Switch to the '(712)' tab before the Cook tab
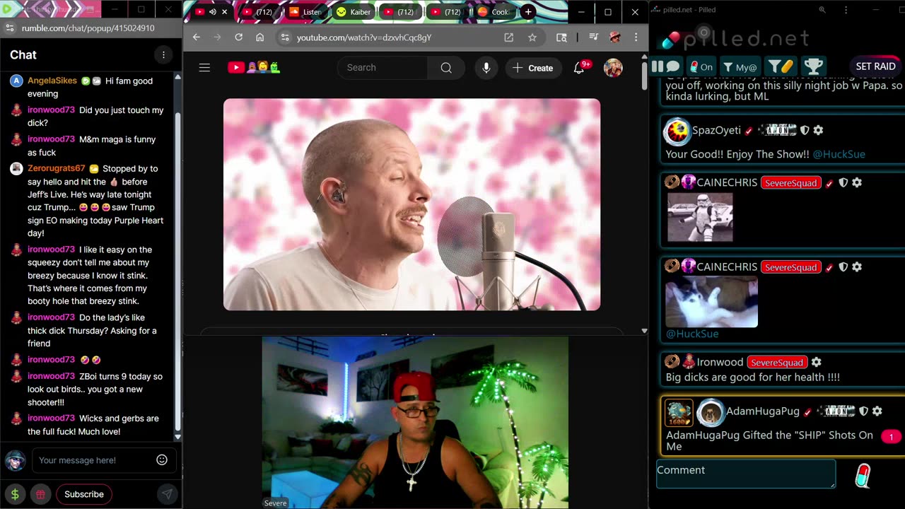 [446, 12]
